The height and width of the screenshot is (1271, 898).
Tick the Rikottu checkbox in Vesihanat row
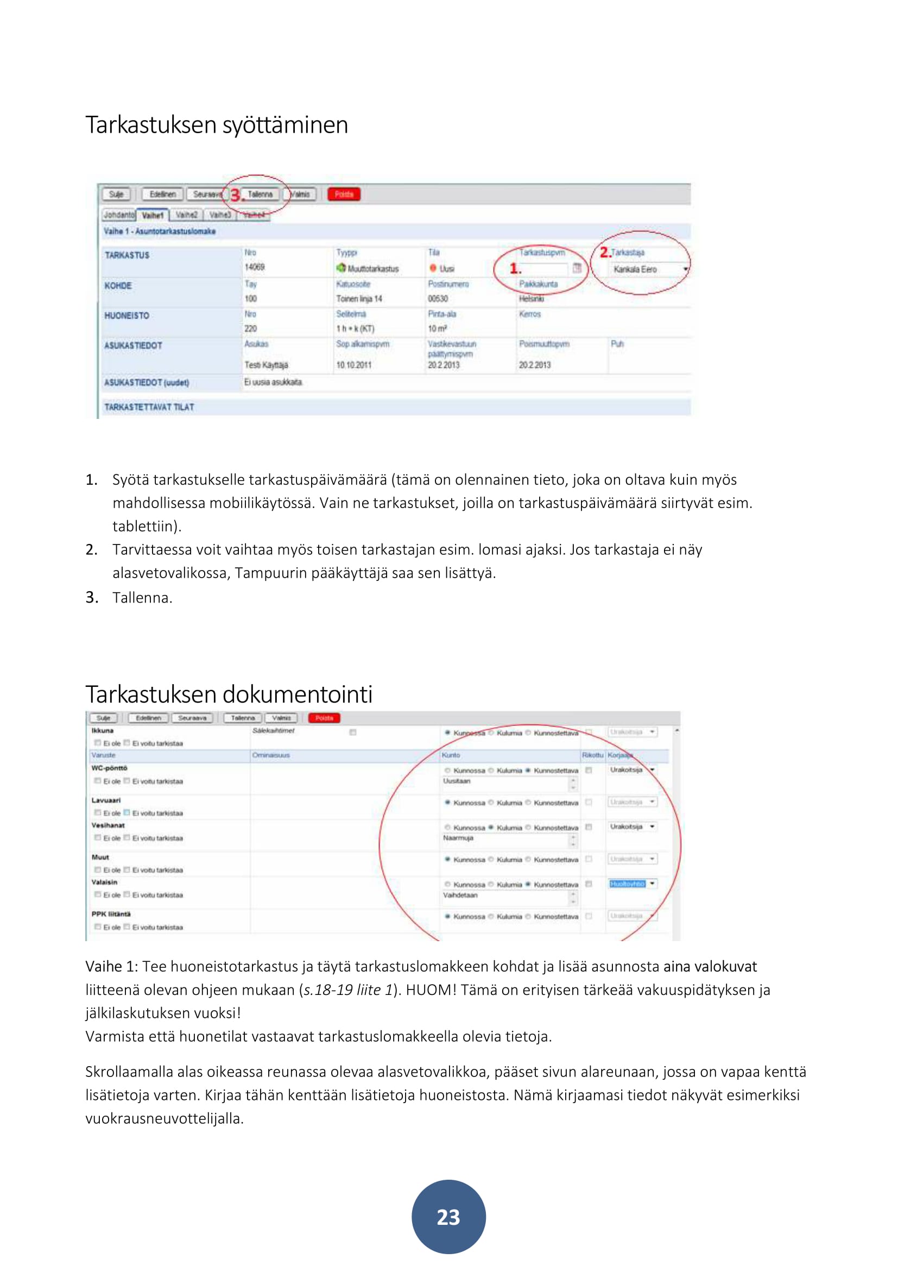click(x=589, y=828)
